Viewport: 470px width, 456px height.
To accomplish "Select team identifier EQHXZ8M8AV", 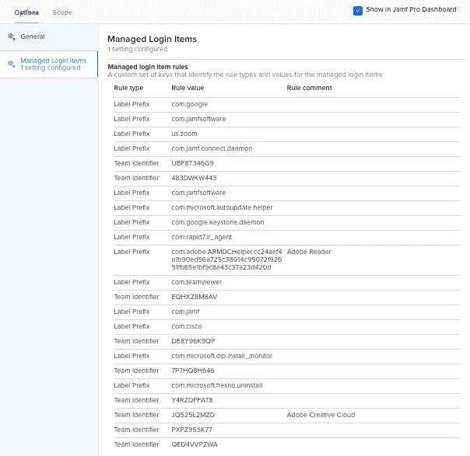I will 195,297.
